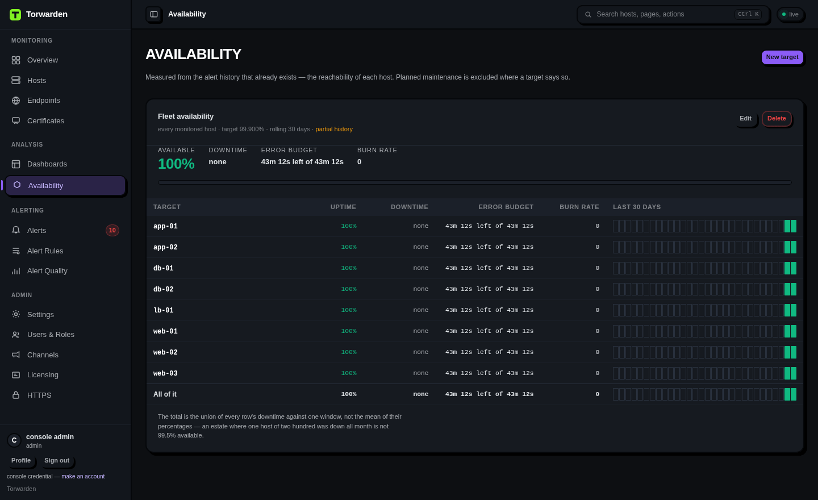Image resolution: width=818 pixels, height=500 pixels.
Task: Open Alert Rules via its list icon
Action: tap(16, 251)
